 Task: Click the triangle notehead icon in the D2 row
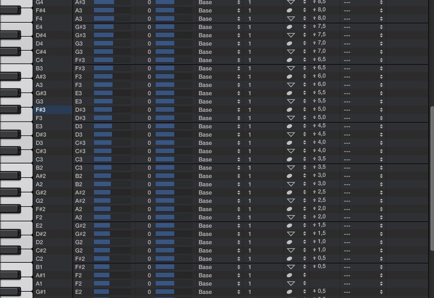coord(290,242)
